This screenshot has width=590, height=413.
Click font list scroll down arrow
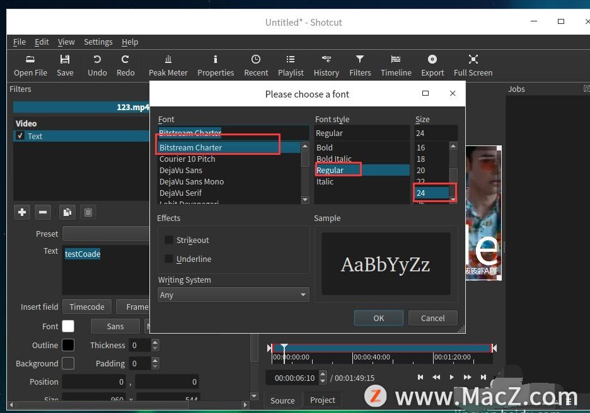pos(305,200)
